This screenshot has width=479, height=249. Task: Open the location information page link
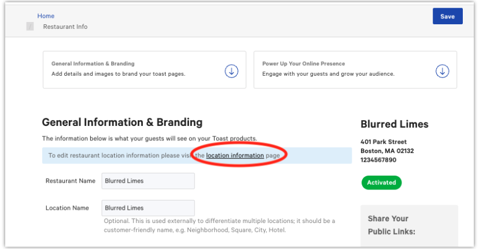[x=235, y=155]
